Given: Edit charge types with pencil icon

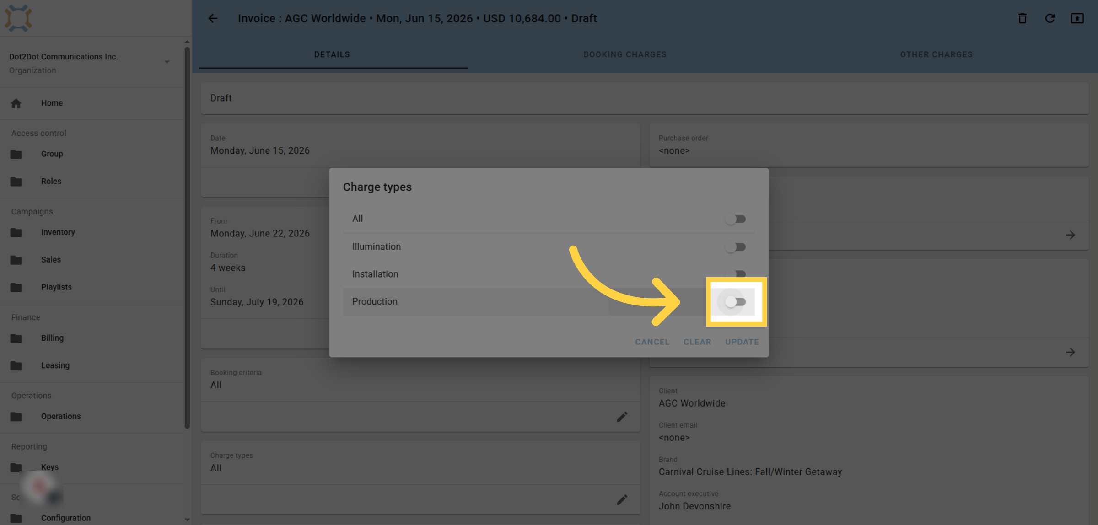Looking at the screenshot, I should point(622,499).
